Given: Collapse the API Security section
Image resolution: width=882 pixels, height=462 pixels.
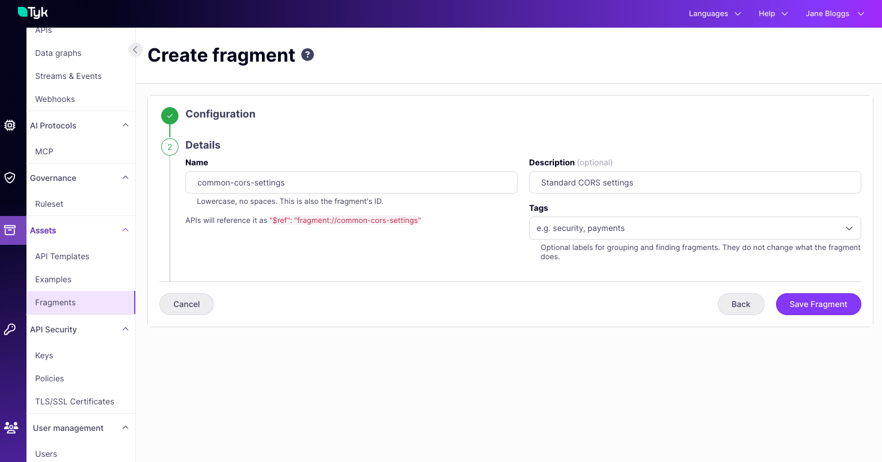Looking at the screenshot, I should click(x=126, y=330).
